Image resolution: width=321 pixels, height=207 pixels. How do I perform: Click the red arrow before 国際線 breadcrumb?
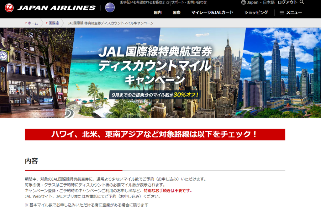click(x=47, y=23)
